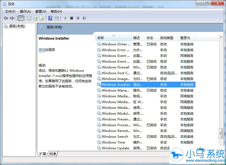This screenshot has width=226, height=165.
Task: Click the Stop service square icon
Action: tap(72, 18)
